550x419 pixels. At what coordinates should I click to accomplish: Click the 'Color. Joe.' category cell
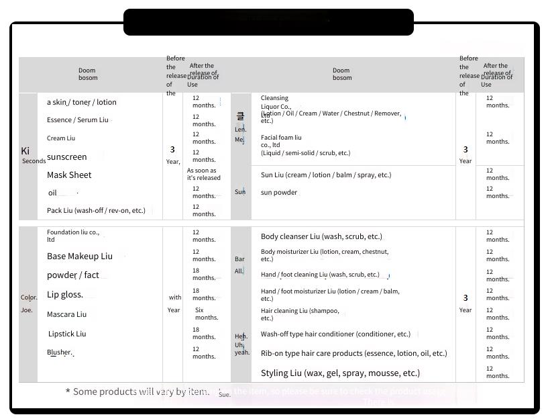click(28, 304)
